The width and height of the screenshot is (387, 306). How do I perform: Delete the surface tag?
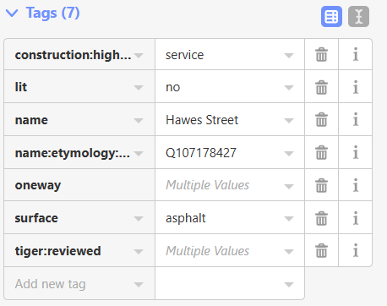coord(321,218)
